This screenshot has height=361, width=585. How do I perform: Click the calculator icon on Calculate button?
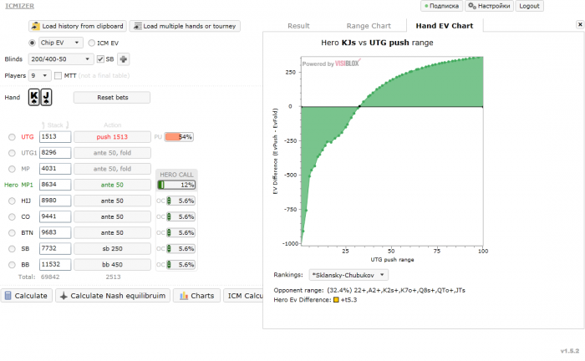pyautogui.click(x=8, y=296)
